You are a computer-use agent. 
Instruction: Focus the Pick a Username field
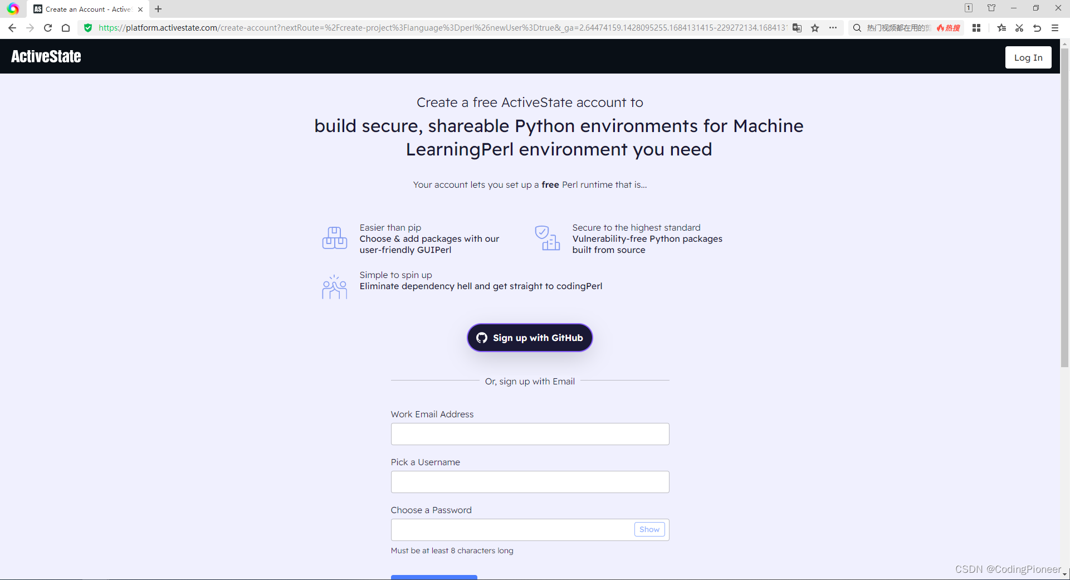pyautogui.click(x=530, y=482)
